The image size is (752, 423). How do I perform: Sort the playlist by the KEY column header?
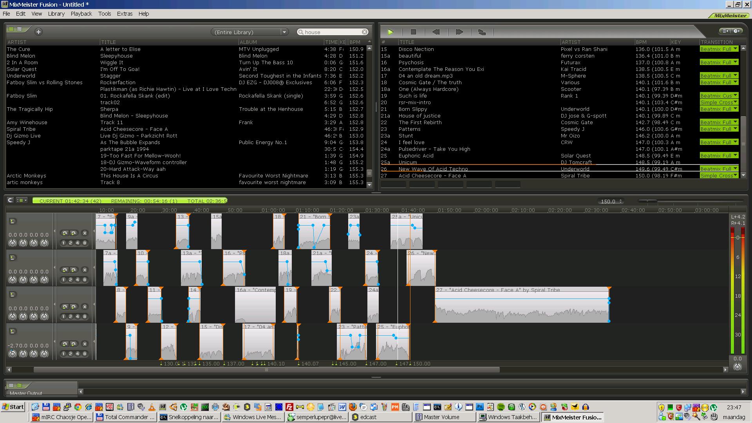(684, 42)
